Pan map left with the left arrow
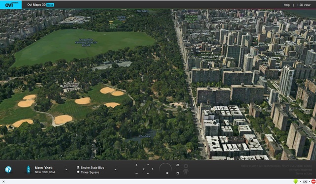Viewport: 316px width, 184px height. (x=144, y=169)
